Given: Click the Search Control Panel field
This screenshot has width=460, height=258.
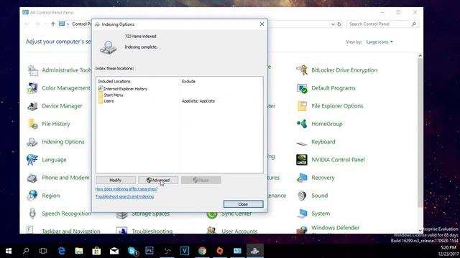Looking at the screenshot, I should tap(382, 24).
